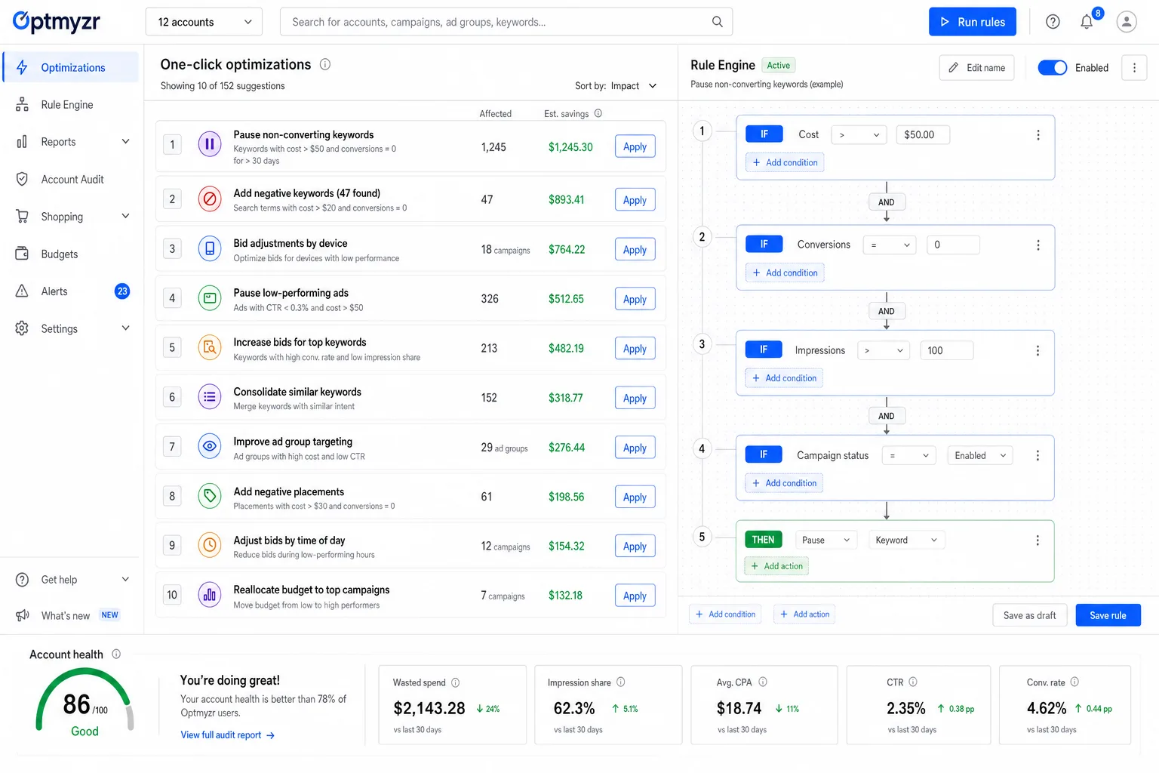The height and width of the screenshot is (773, 1159).
Task: Add a condition under the Cost rule
Action: coord(785,162)
